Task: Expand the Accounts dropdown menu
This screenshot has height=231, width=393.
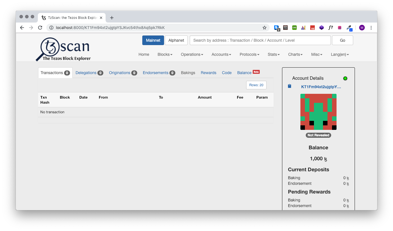Action: 221,54
